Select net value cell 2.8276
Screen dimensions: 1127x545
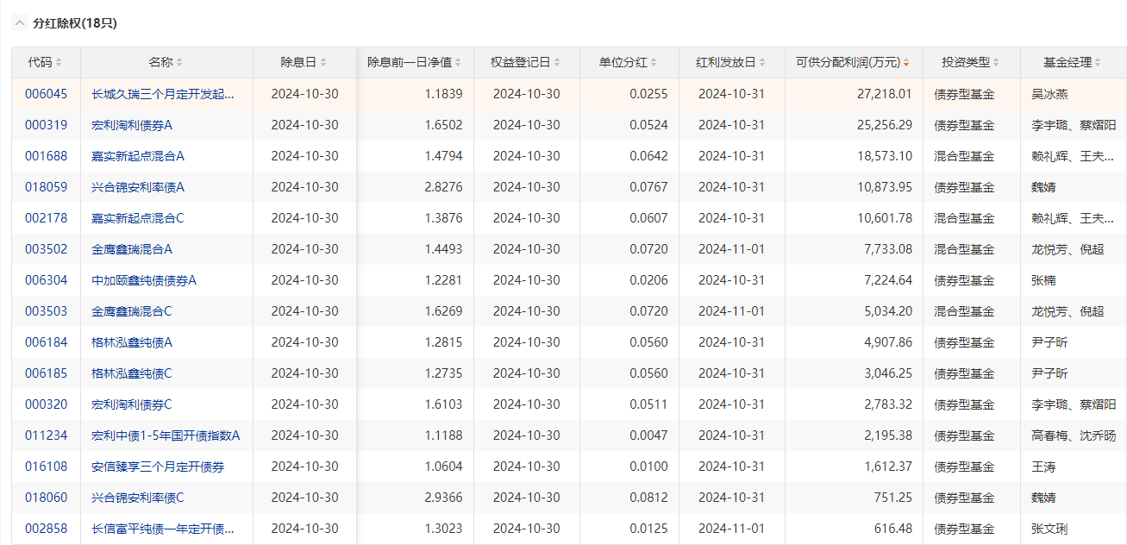[x=443, y=187]
